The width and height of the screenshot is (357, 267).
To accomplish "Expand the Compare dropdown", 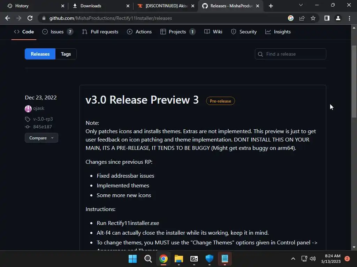I will pos(41,138).
